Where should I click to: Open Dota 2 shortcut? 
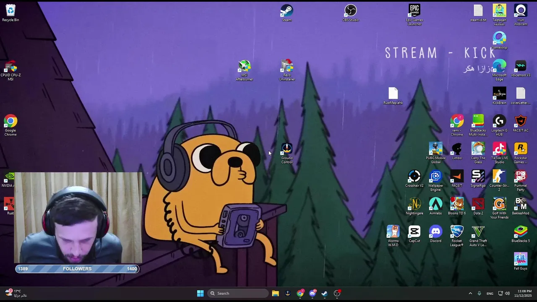pyautogui.click(x=478, y=206)
